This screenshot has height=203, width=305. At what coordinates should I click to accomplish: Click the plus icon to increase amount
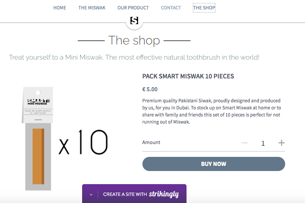click(281, 142)
